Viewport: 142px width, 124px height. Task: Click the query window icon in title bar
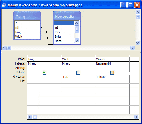click(x=4, y=5)
